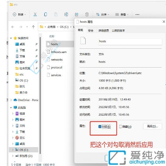Image resolution: width=166 pixels, height=166 pixels.
Task: Select the lmhosts.sam file
Action: pos(57,52)
